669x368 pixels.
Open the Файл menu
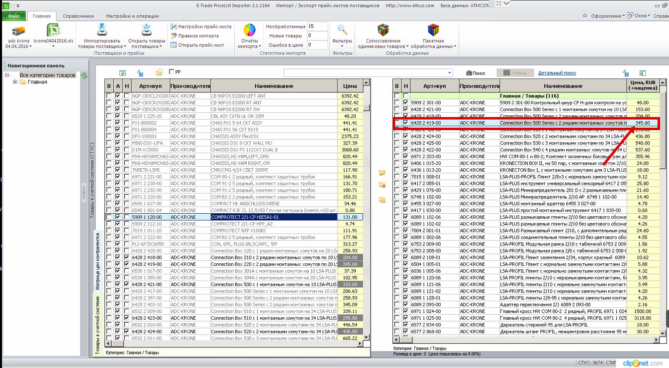(x=14, y=16)
